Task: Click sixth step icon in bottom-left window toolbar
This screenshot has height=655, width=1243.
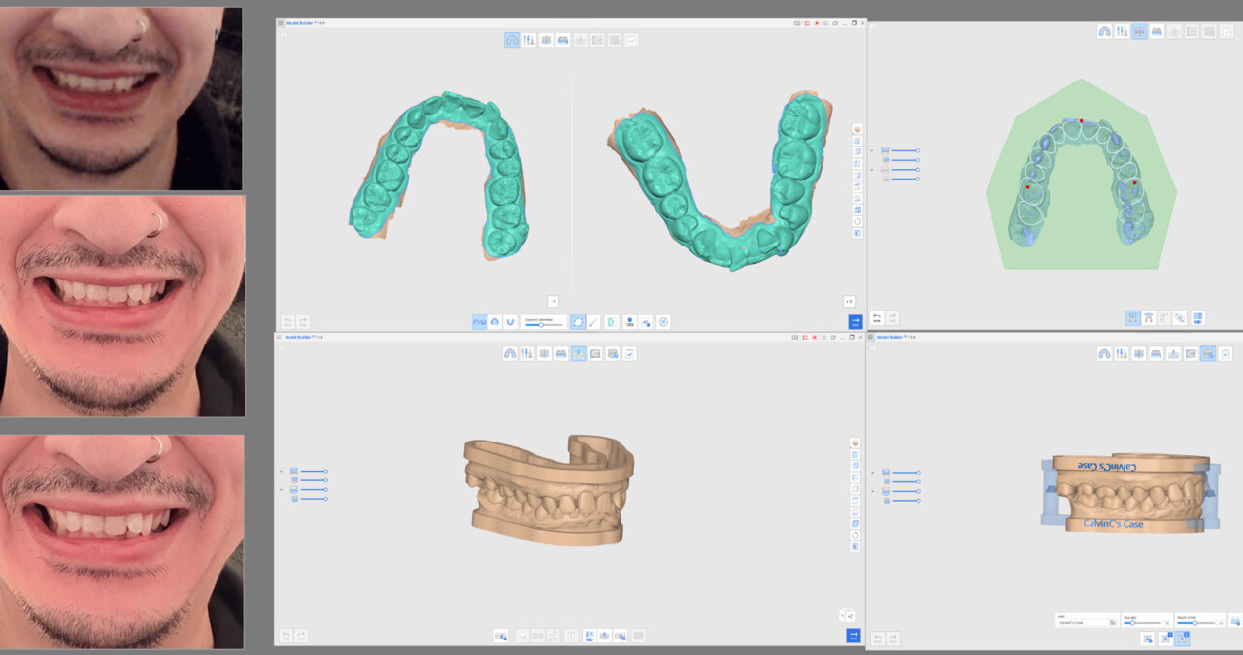Action: [x=595, y=354]
